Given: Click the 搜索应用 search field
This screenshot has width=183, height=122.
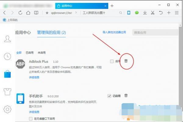Looking at the screenshot, I should coord(155,32).
